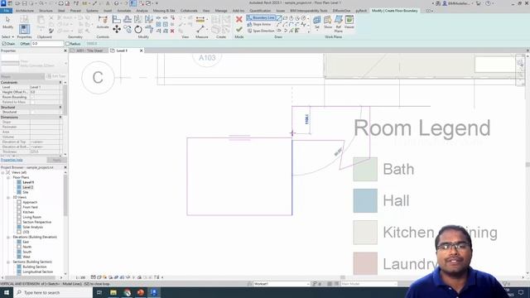Open the work plane Viewer
The image size is (530, 298).
click(349, 22)
